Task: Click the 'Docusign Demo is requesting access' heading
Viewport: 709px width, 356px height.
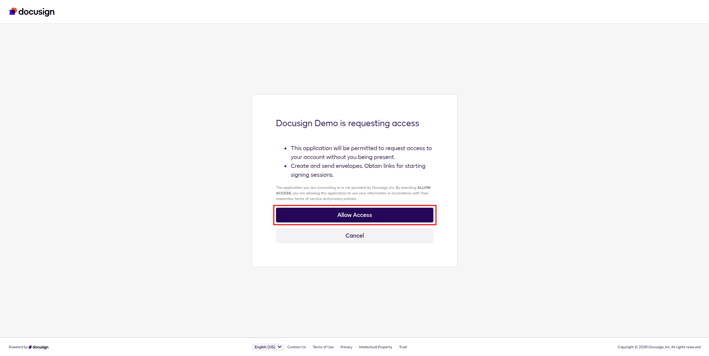Action: coord(347,123)
